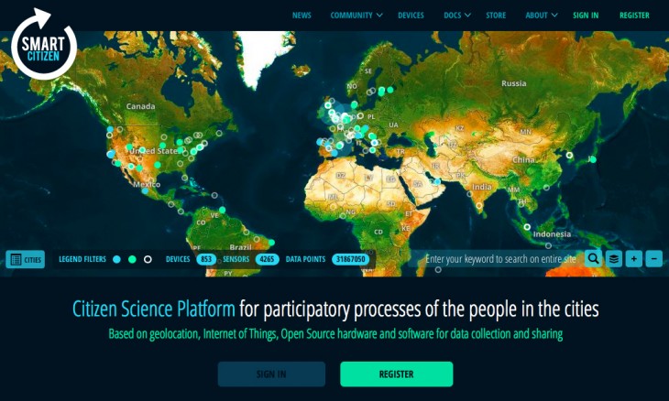
Task: Open the Cities list button
Action: (x=26, y=260)
